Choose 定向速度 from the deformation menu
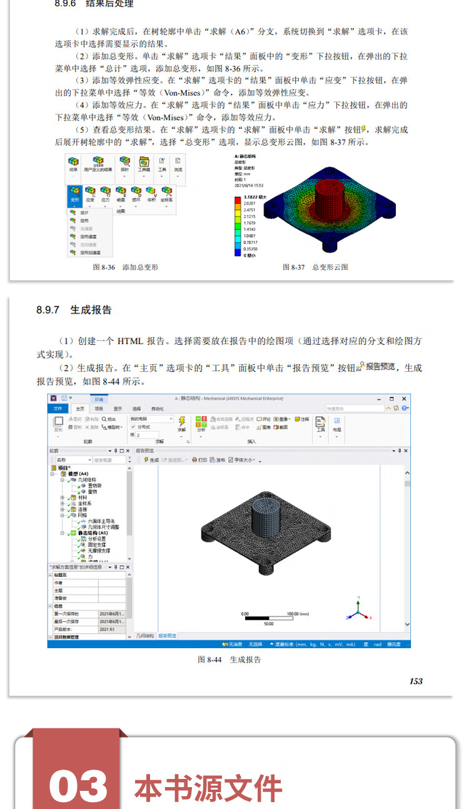Viewport: 469px width, 809px height. (x=89, y=237)
